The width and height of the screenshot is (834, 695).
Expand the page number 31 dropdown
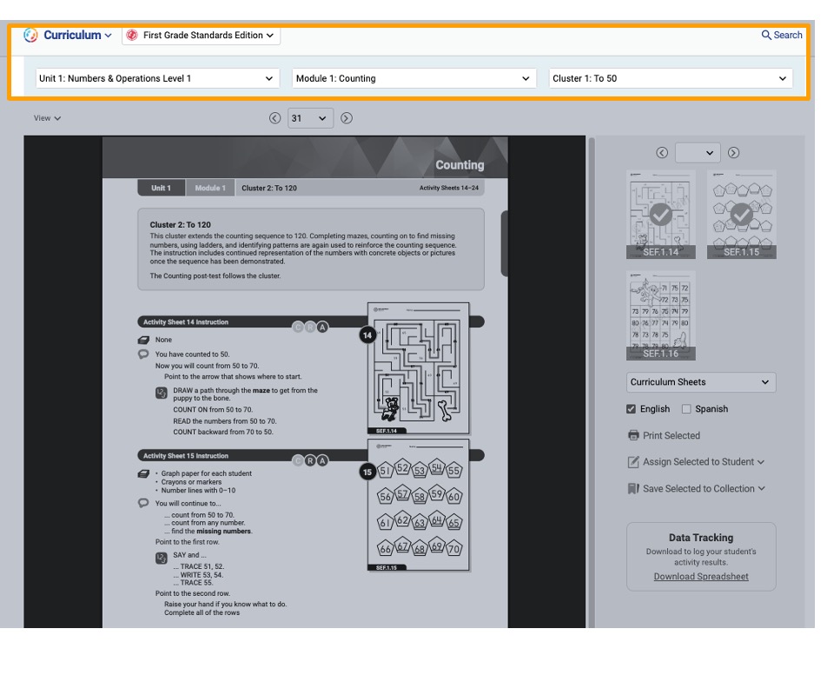click(x=311, y=118)
